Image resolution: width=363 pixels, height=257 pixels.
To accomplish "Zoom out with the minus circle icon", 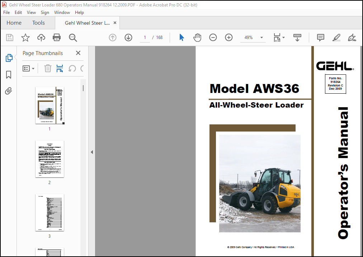I will point(213,38).
